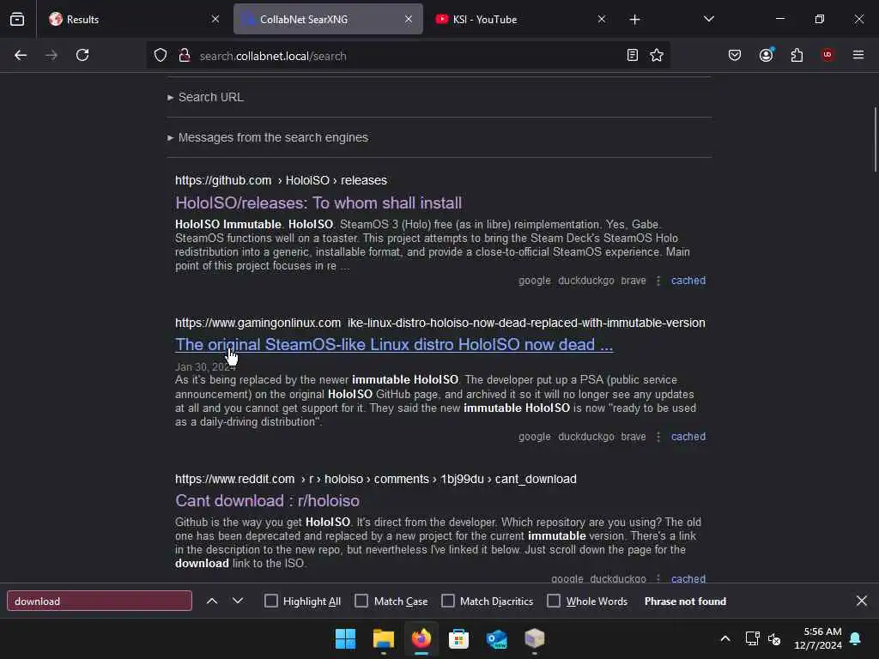
Task: Click the address bar URL field
Action: tap(409, 56)
